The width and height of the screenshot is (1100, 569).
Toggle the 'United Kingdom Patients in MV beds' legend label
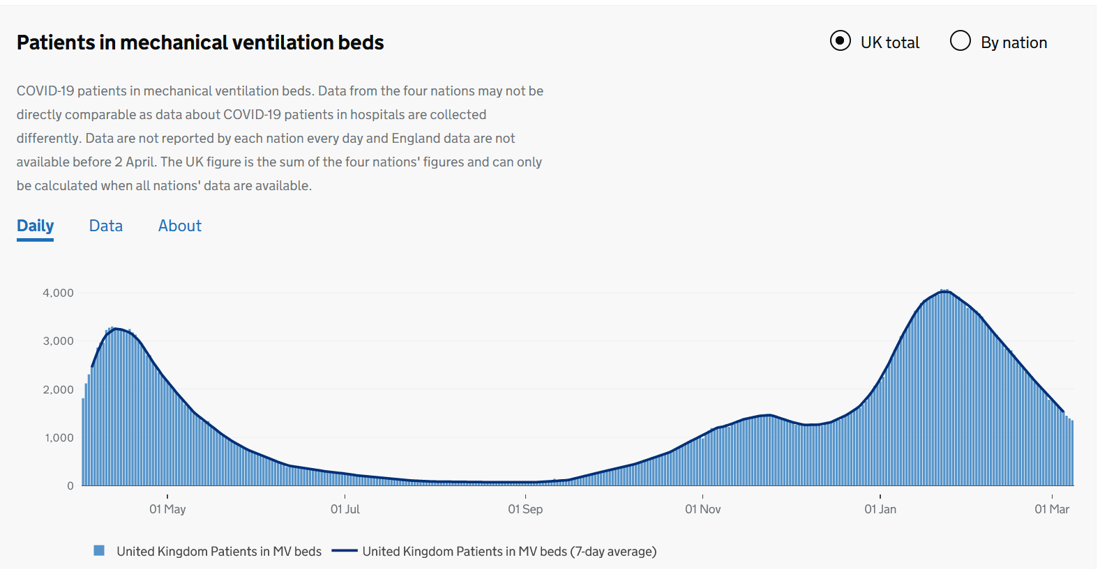tap(219, 552)
